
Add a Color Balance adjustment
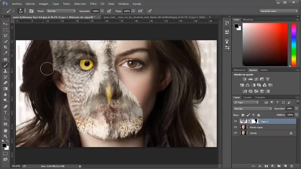(x=248, y=85)
